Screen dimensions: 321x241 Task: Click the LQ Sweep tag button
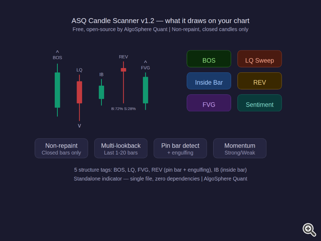tap(259, 59)
